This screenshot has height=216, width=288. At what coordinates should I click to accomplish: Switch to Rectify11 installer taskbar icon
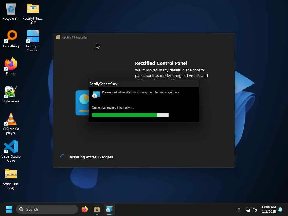click(x=97, y=209)
